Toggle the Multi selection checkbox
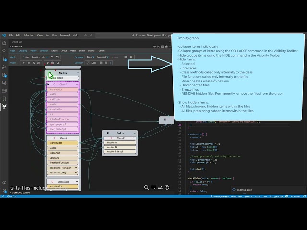Image resolution: width=307 pixels, height=230 pixels. pos(89,62)
